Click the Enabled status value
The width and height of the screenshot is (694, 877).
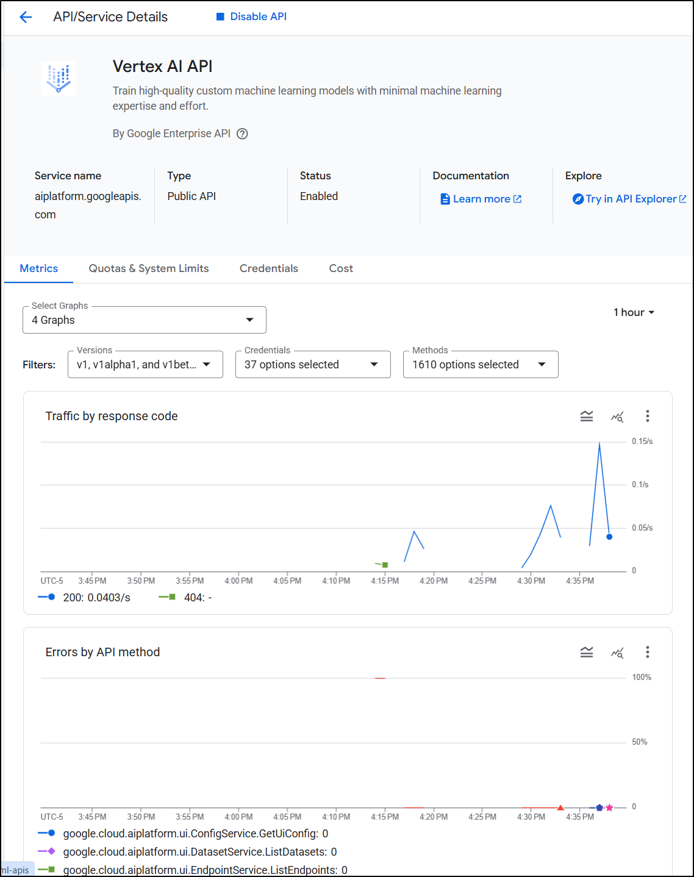click(x=319, y=196)
